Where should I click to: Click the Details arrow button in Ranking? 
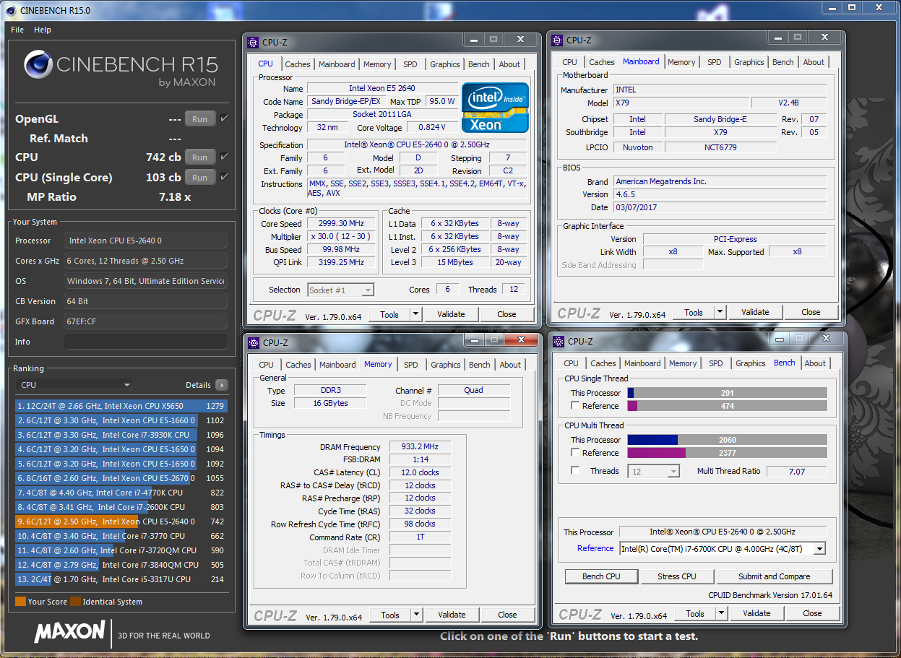point(221,385)
